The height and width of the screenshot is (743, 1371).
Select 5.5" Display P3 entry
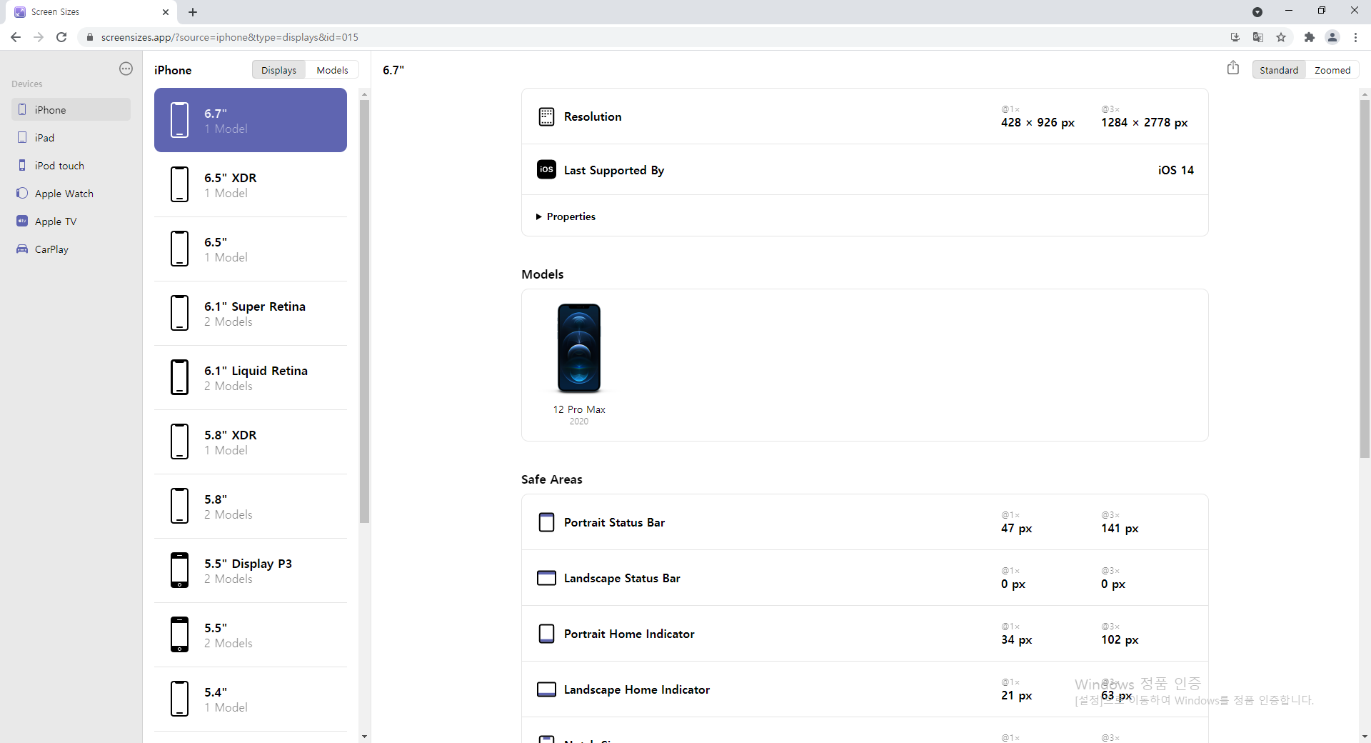[x=251, y=570]
